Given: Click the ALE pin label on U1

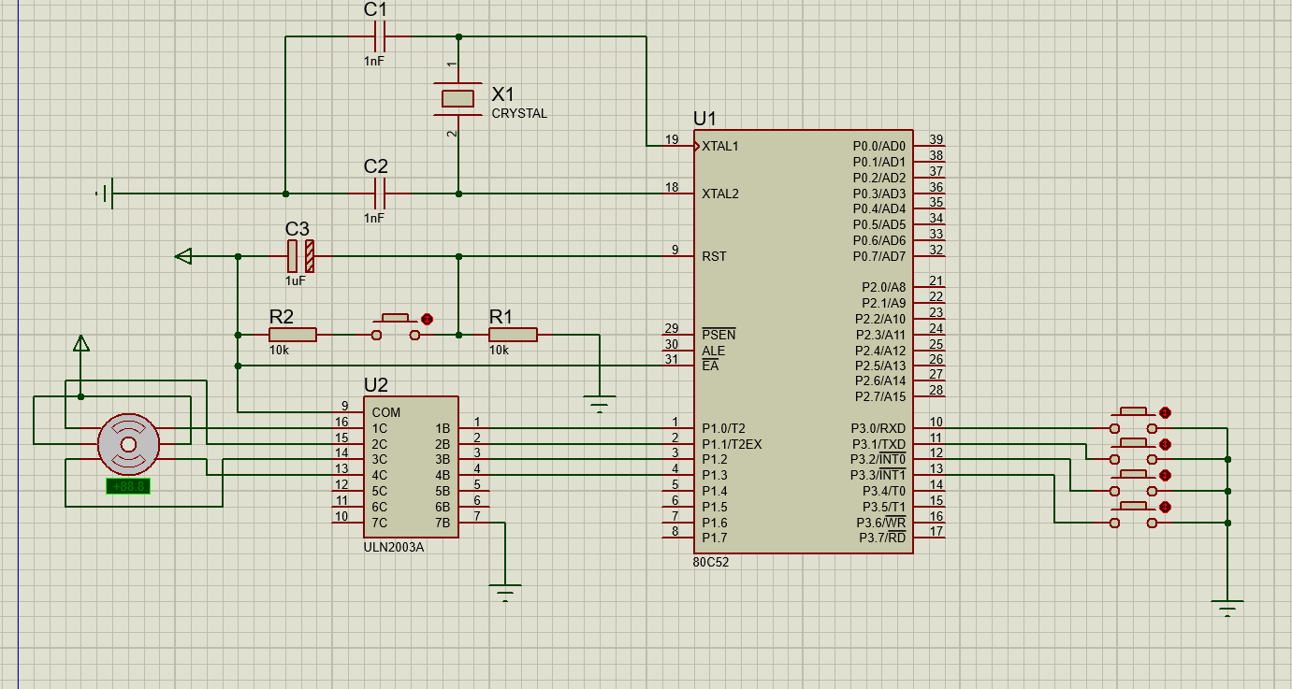Looking at the screenshot, I should pos(713,351).
